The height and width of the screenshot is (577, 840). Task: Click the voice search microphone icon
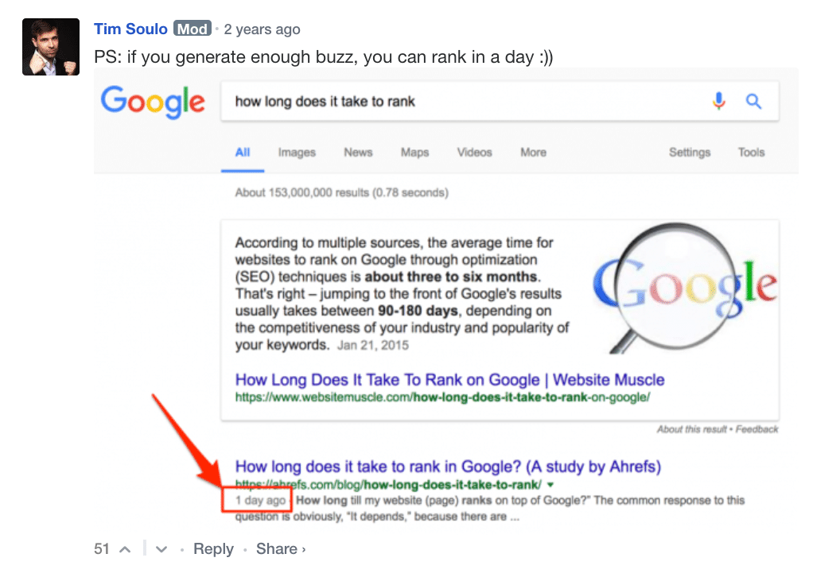(719, 101)
